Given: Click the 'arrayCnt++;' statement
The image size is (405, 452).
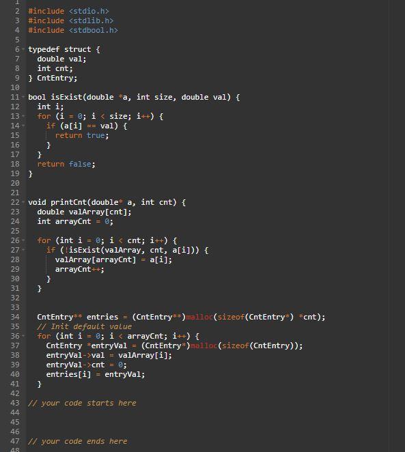Looking at the screenshot, I should coord(80,269).
